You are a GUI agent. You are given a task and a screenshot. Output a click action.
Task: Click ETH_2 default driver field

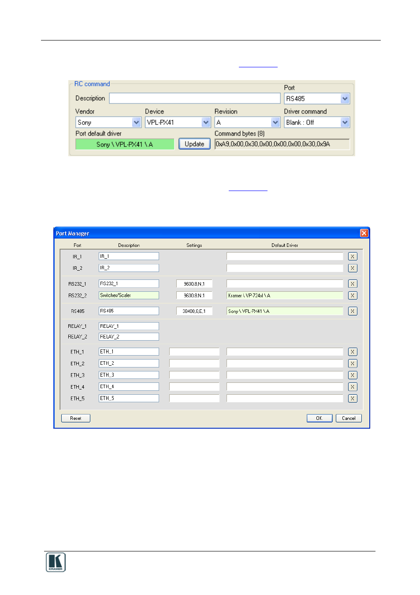pyautogui.click(x=285, y=363)
